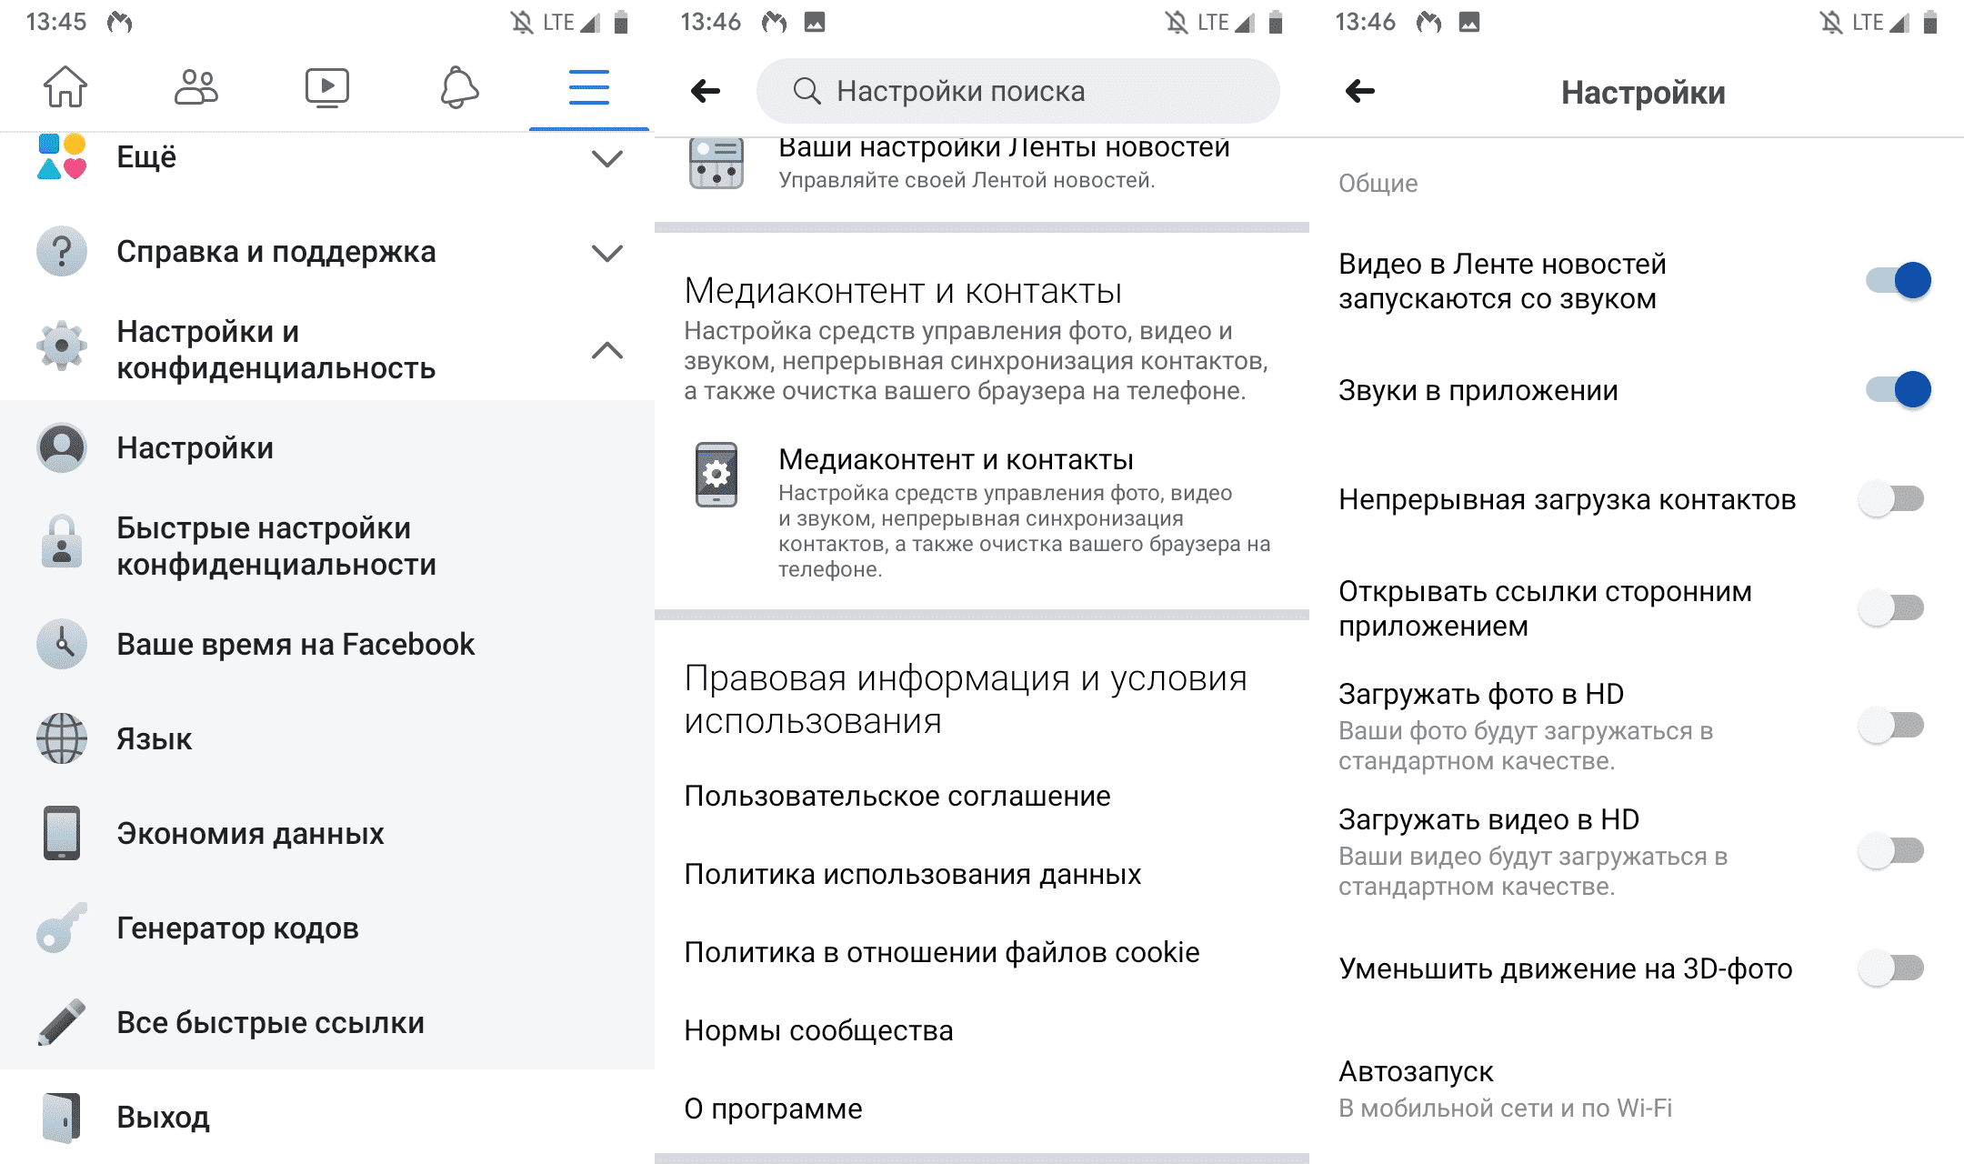The image size is (1964, 1164).
Task: Tap the Общие section header
Action: tap(1378, 184)
